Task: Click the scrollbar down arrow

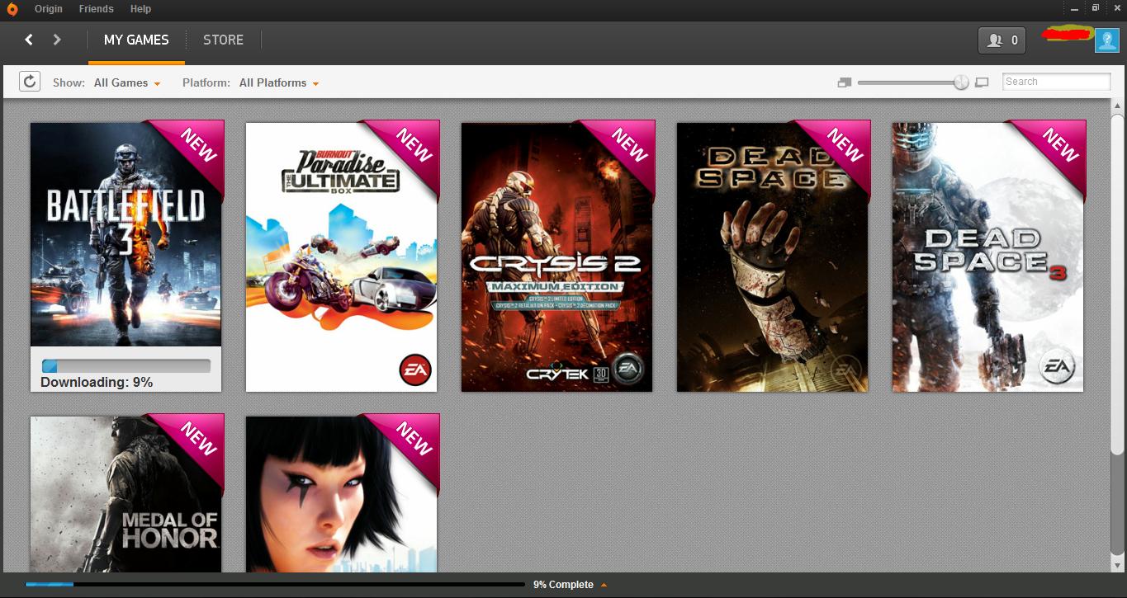Action: click(x=1117, y=564)
